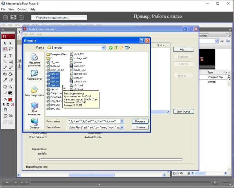
Task: Choose the Free Transform tool
Action: (5, 49)
